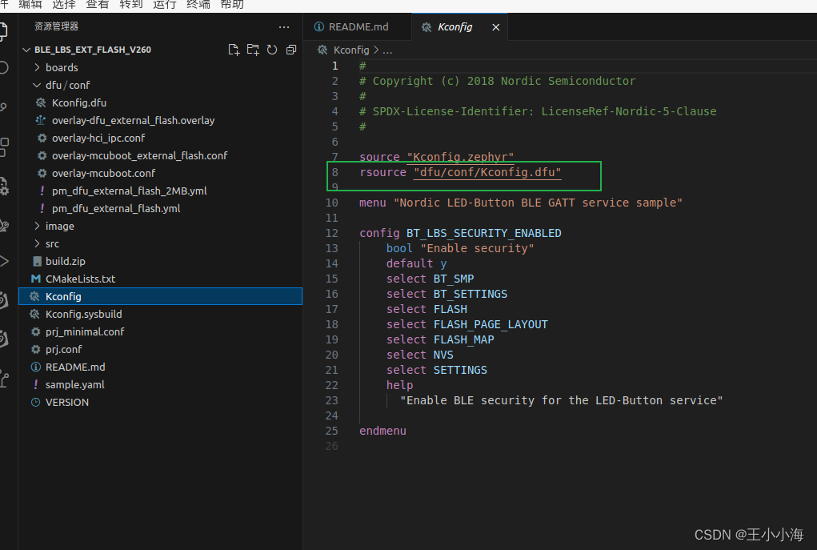817x550 pixels.
Task: Close the Kconfig editor tab
Action: 496,27
